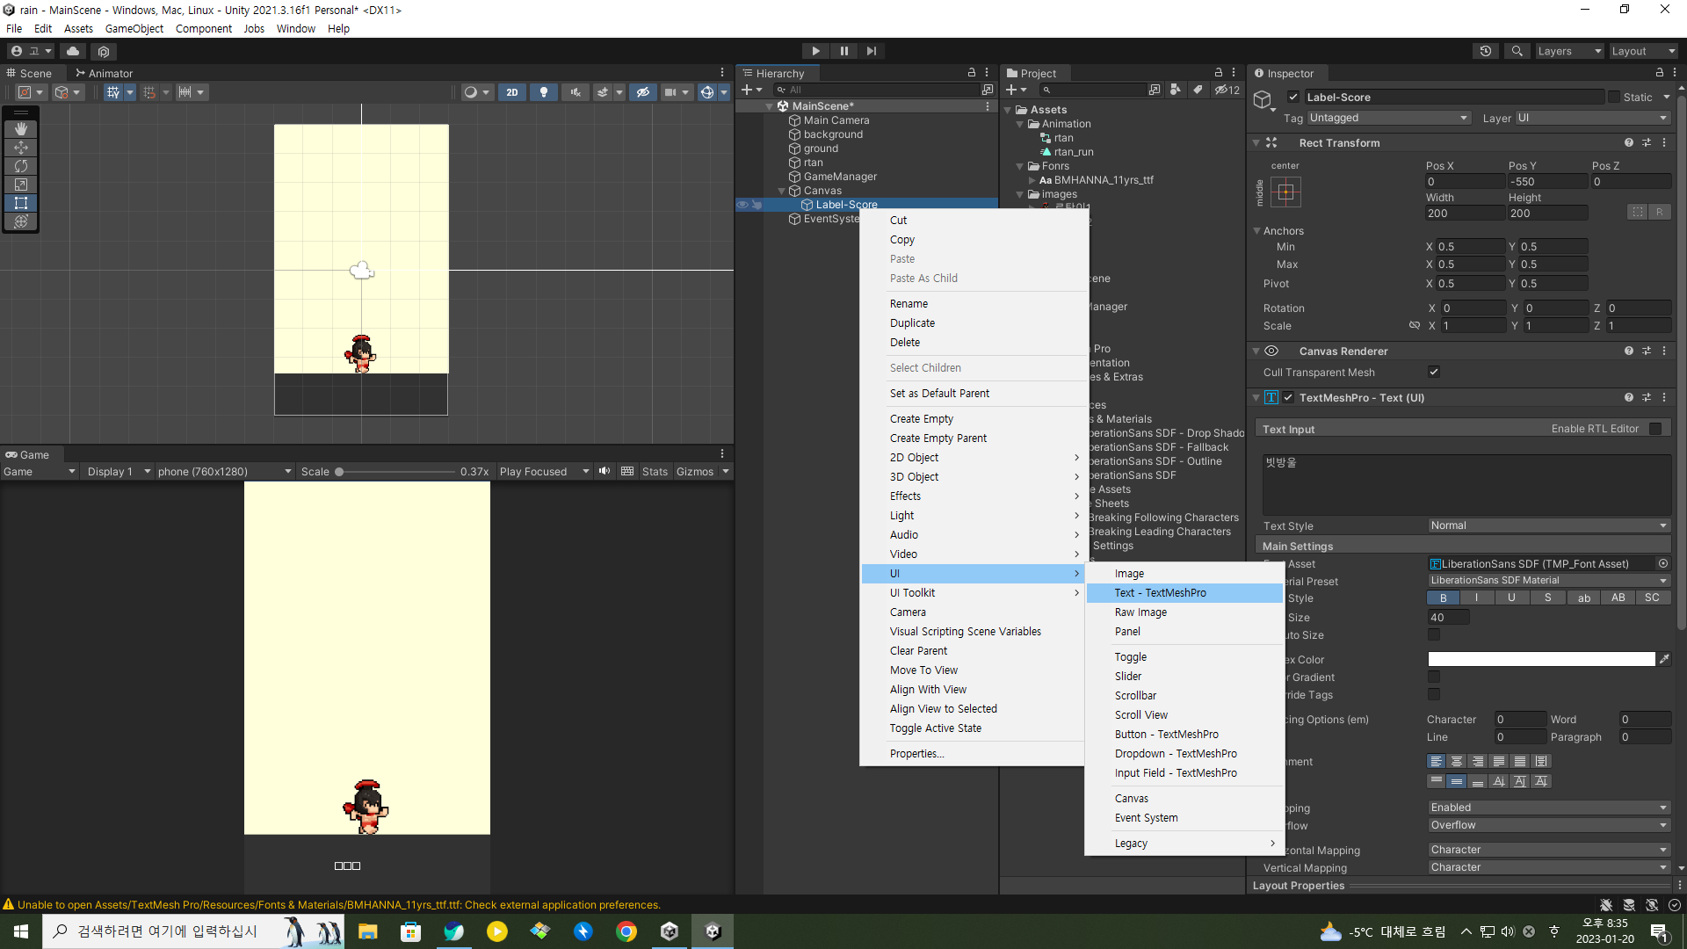1687x949 pixels.
Task: Open Unity Cloud services icon
Action: click(73, 51)
